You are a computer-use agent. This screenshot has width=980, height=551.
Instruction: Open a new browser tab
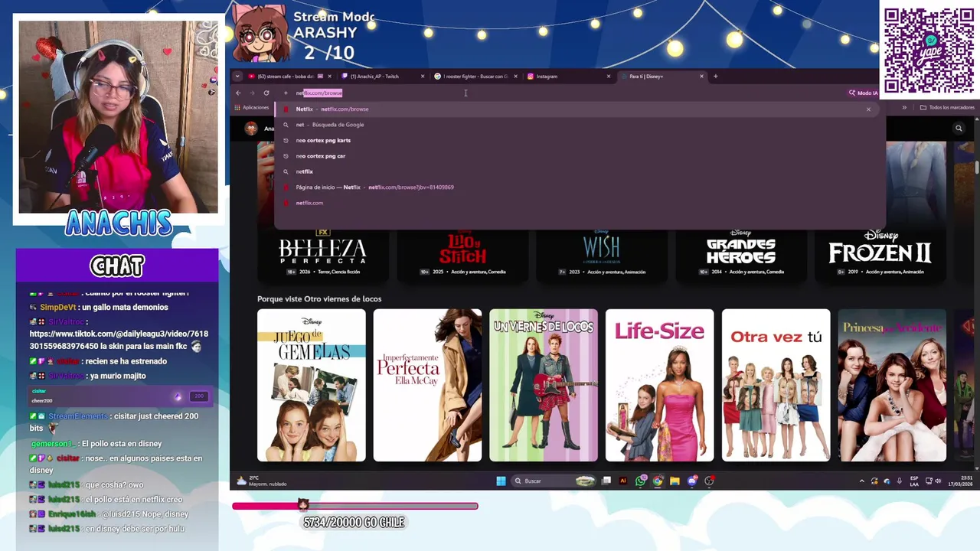tap(716, 76)
